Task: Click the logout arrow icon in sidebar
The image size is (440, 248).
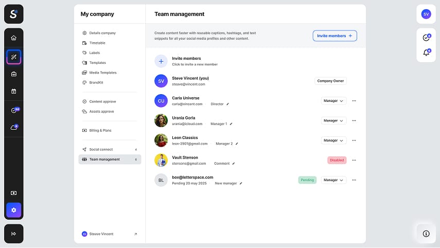Action: [13, 234]
